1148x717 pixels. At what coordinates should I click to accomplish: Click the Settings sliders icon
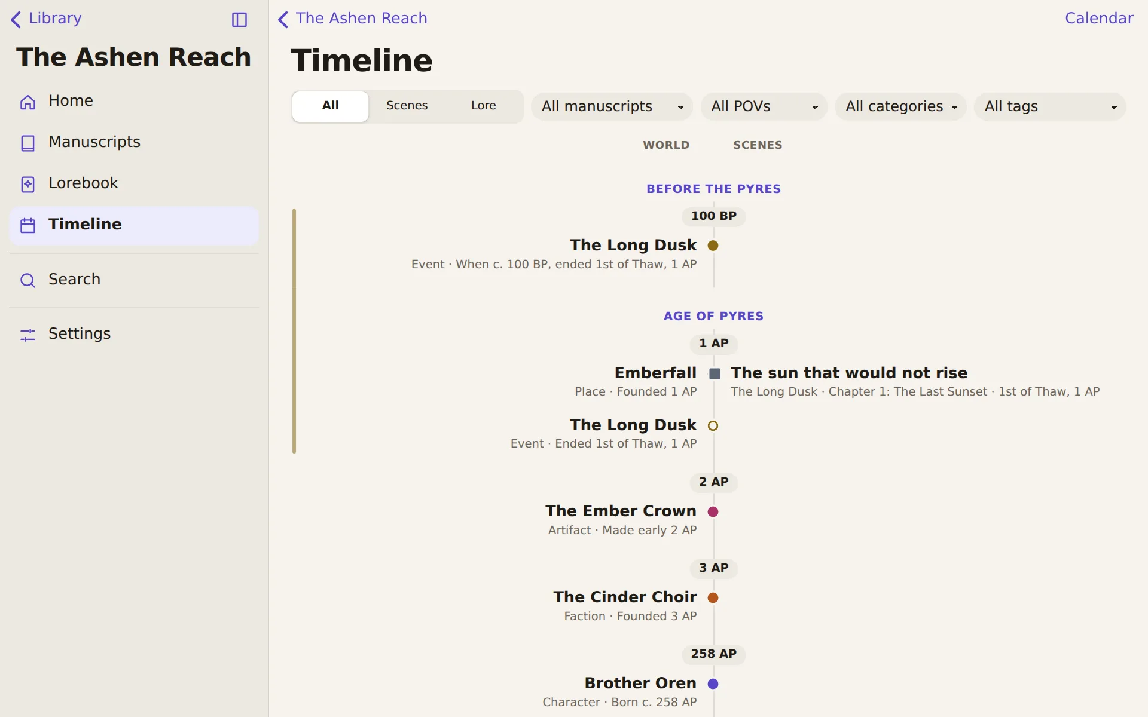pyautogui.click(x=28, y=335)
